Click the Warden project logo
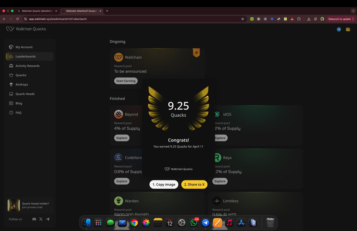The width and height of the screenshot is (357, 231). [119, 201]
